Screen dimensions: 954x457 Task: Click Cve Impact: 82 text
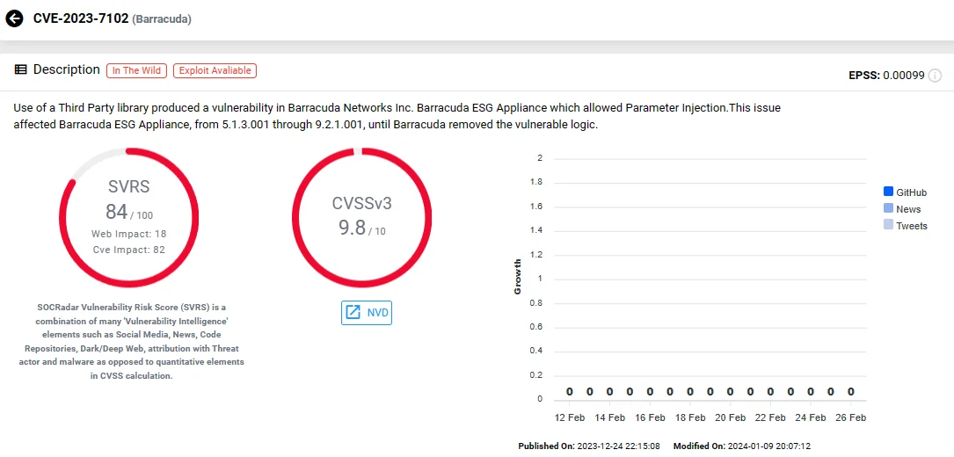pyautogui.click(x=129, y=250)
